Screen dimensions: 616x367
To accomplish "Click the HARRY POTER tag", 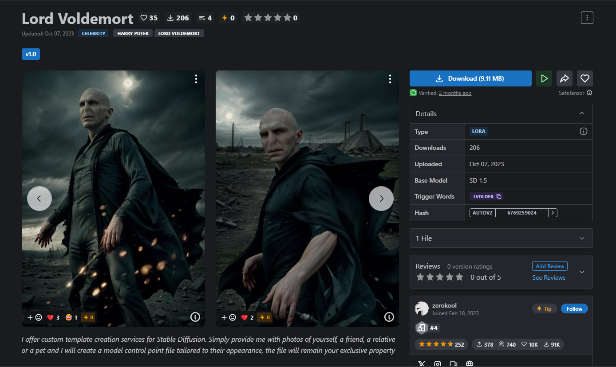I will coord(133,33).
